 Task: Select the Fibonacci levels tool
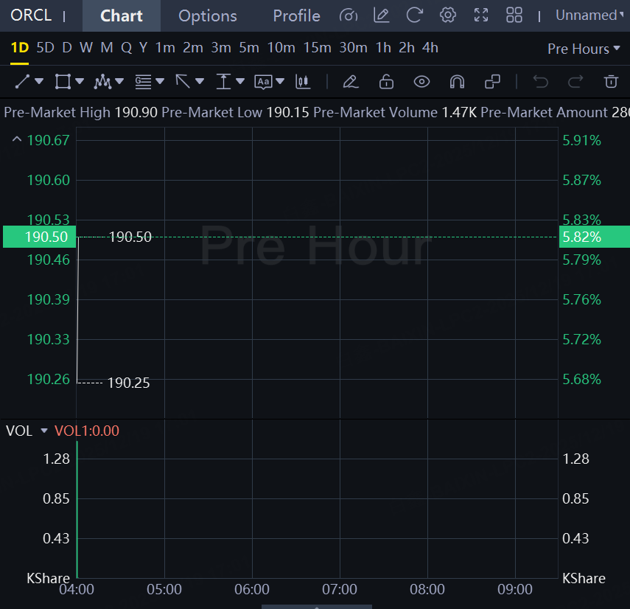pos(143,82)
